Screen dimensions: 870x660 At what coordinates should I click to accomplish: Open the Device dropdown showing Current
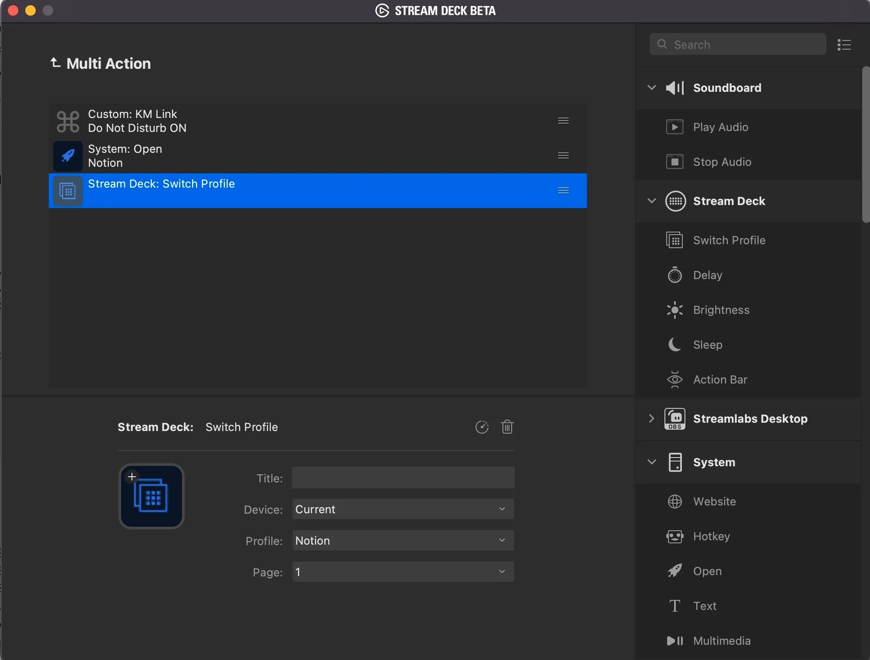tap(403, 509)
